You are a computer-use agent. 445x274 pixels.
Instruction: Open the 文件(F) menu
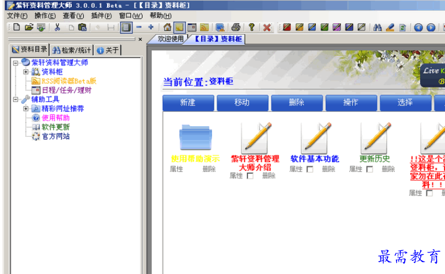click(x=17, y=16)
